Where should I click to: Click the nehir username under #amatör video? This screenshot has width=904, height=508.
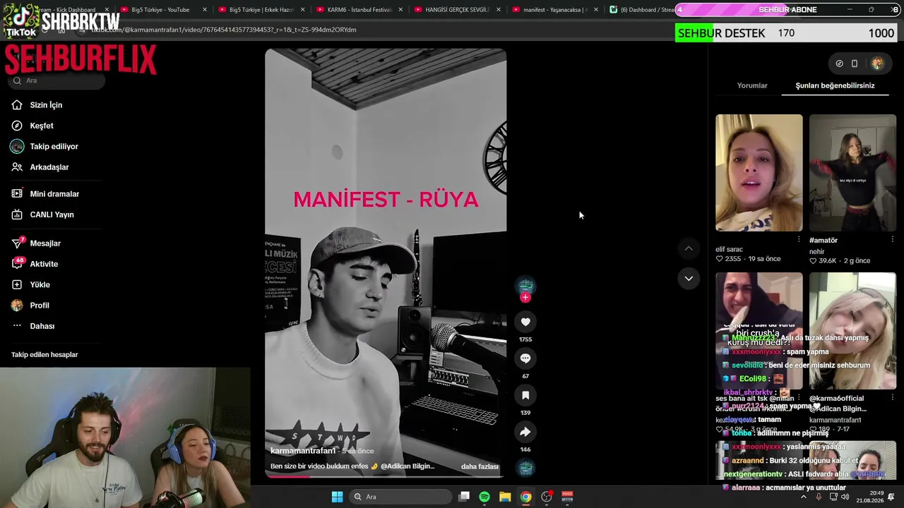pyautogui.click(x=817, y=252)
